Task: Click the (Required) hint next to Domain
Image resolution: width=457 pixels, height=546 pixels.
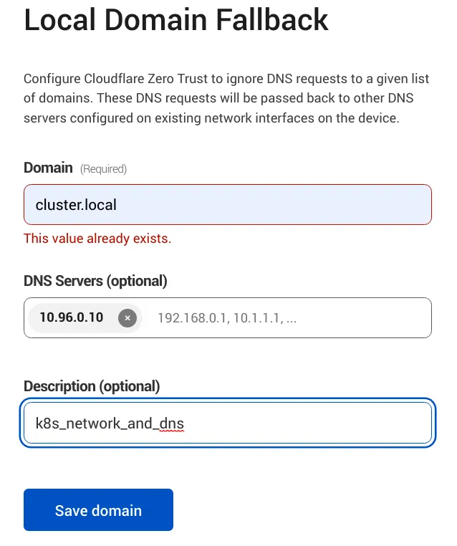Action: (103, 169)
